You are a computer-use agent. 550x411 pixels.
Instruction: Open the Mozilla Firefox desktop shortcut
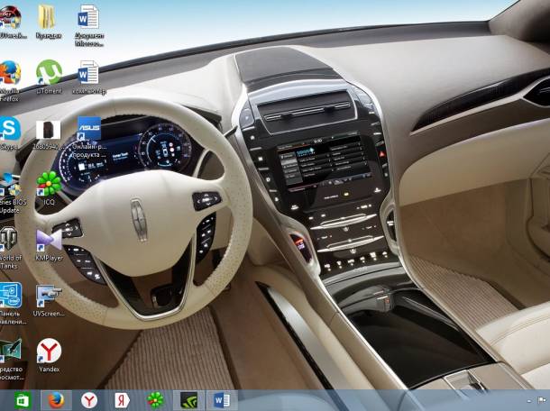click(x=10, y=73)
